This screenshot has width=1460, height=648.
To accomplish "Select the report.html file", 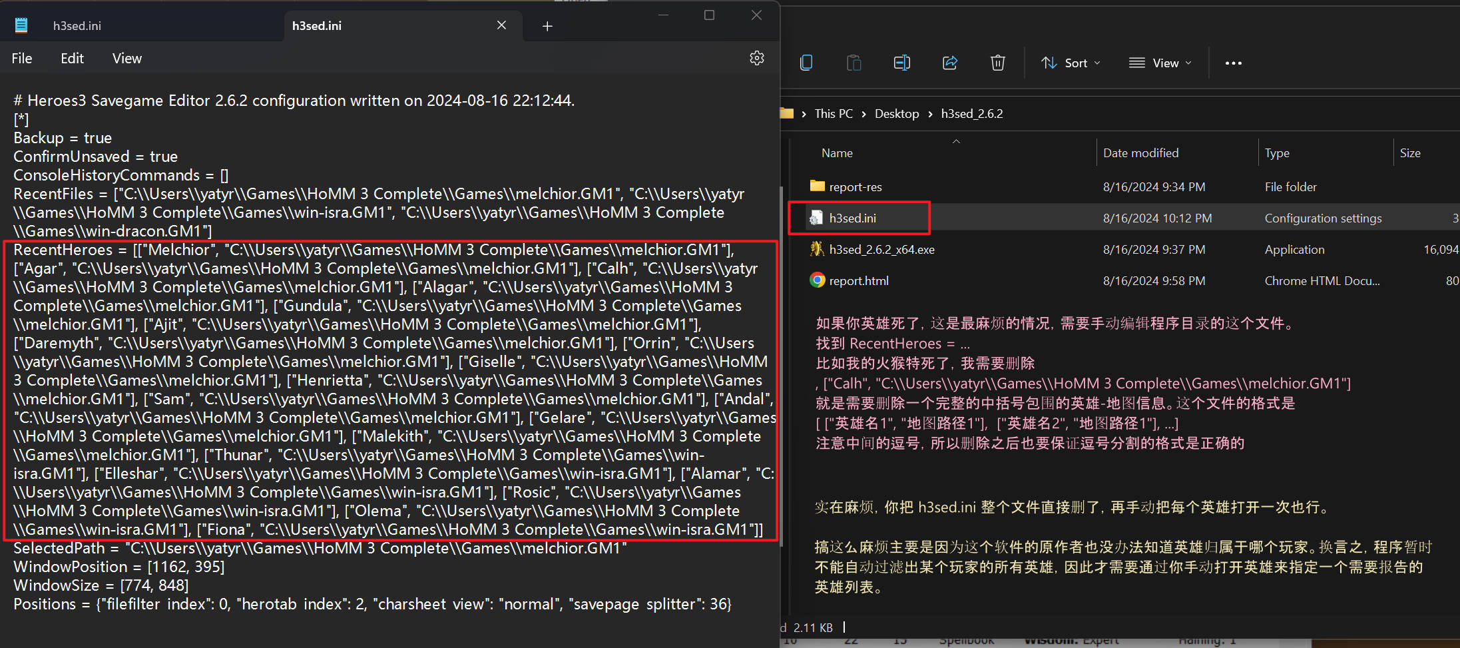I will tap(859, 281).
